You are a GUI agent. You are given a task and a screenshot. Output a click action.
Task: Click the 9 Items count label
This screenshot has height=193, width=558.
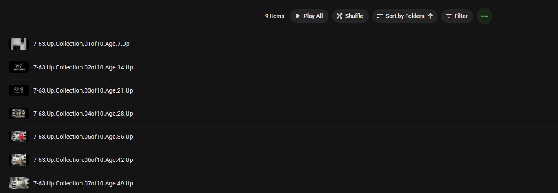click(x=275, y=16)
